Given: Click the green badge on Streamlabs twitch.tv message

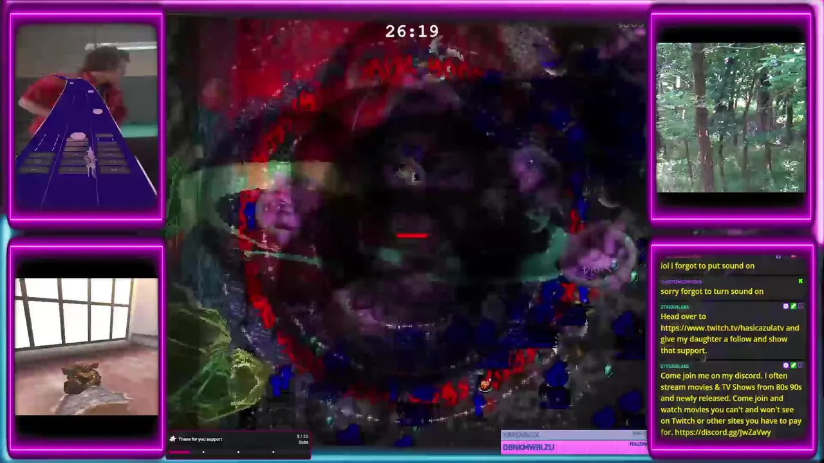Looking at the screenshot, I should click(x=793, y=307).
